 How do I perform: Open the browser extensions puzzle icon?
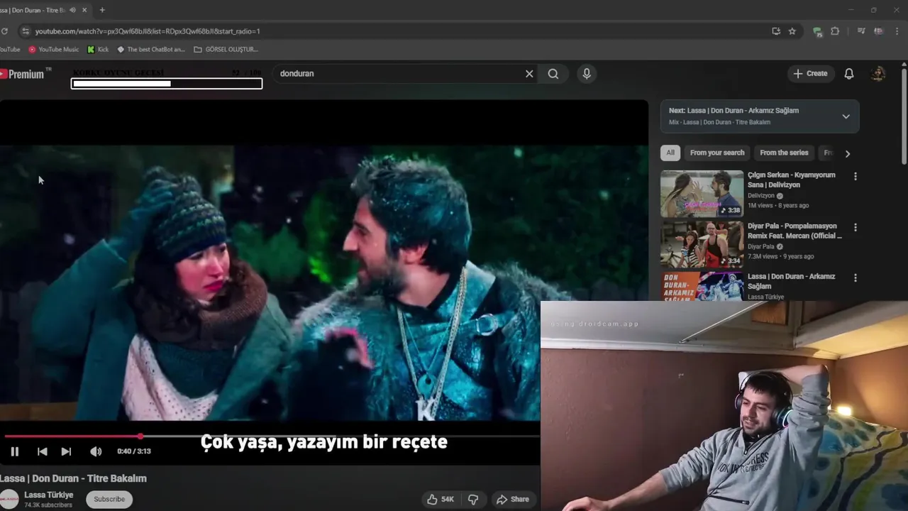pyautogui.click(x=835, y=31)
